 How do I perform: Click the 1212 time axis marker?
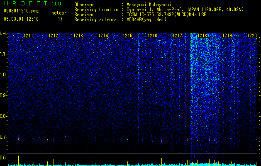(53, 36)
